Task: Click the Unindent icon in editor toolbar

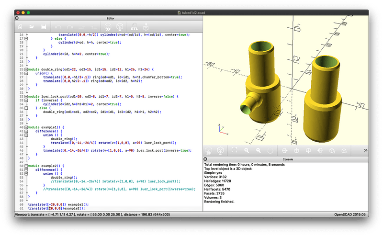Action: [81, 27]
